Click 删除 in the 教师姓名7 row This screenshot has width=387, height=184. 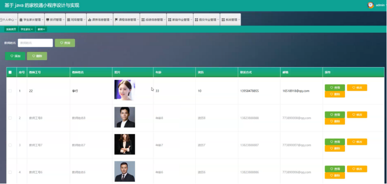tap(335, 149)
